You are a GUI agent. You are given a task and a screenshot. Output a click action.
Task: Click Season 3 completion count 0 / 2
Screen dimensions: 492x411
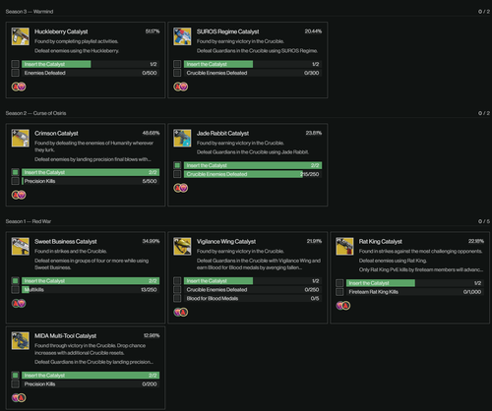pos(484,12)
